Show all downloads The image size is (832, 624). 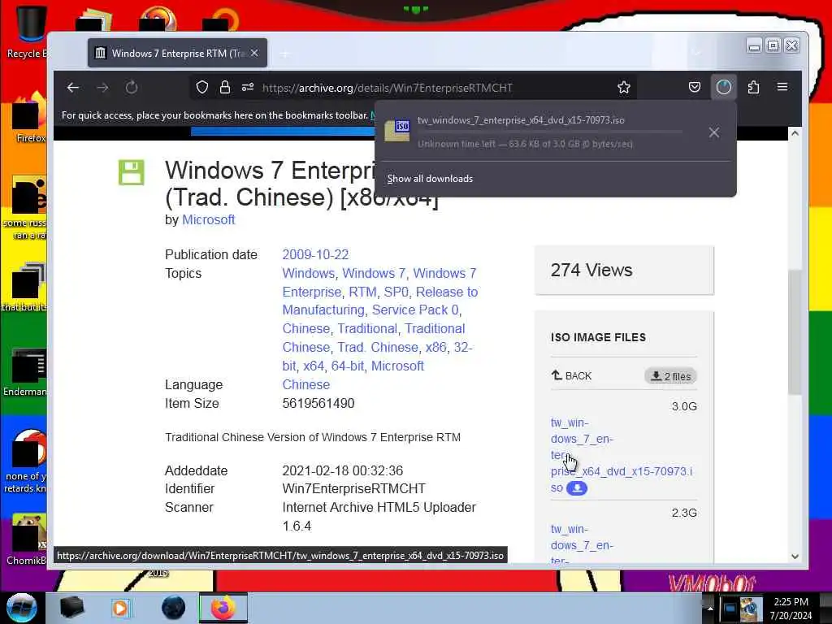[430, 179]
